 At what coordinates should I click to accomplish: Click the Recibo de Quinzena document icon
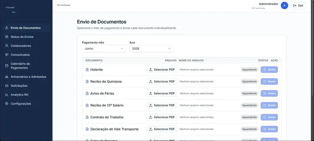[x=87, y=81]
